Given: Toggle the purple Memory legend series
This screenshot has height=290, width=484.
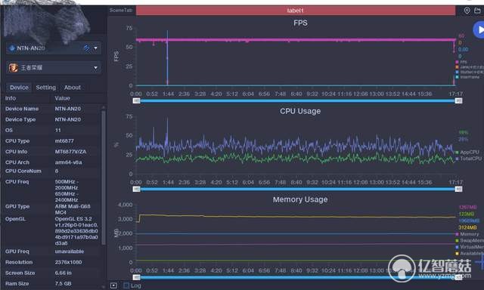Looking at the screenshot, I should coord(467,234).
